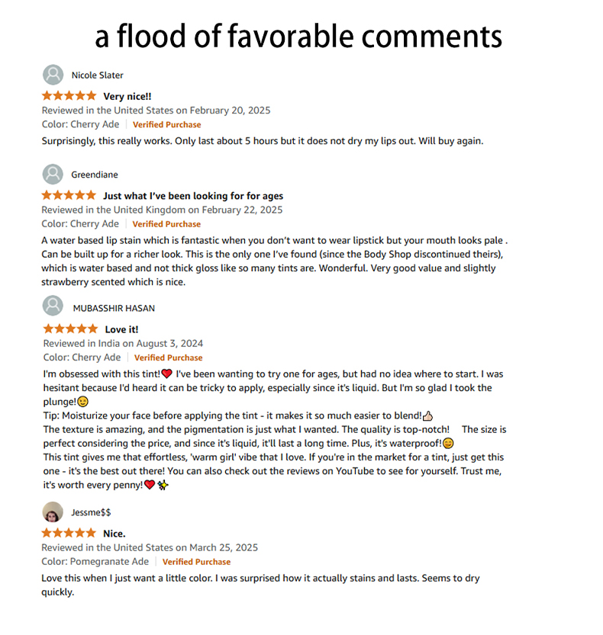Click the MUBASSHIR HASAN reviewer name
This screenshot has width=603, height=635.
pos(114,308)
